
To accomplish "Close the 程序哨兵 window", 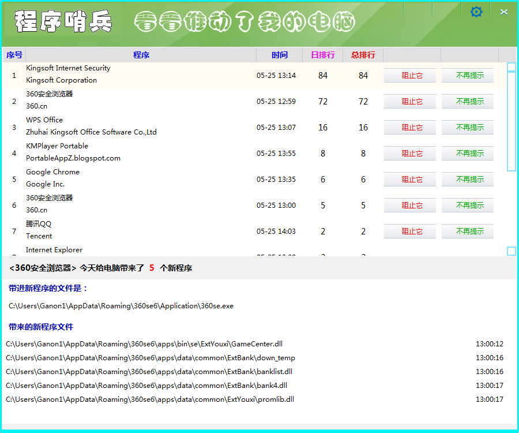I will pos(504,12).
